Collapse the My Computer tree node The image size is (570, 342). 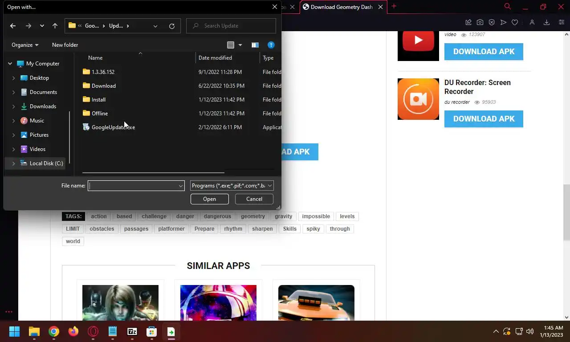(10, 64)
